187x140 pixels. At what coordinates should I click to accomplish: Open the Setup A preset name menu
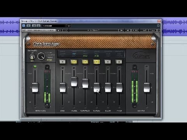point(93,30)
